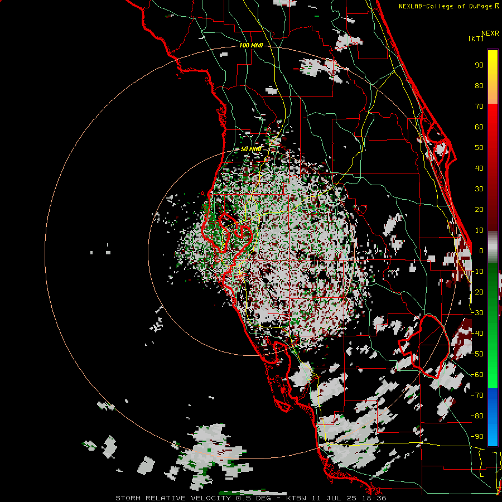Click the -30 value on the velocity scale
The image size is (502, 502).
477,313
